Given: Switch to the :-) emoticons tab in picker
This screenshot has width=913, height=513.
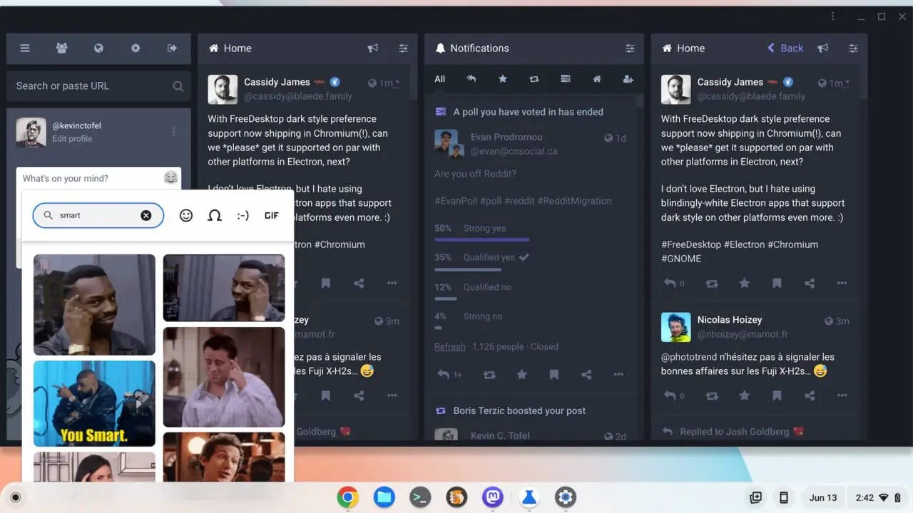Looking at the screenshot, I should click(243, 215).
